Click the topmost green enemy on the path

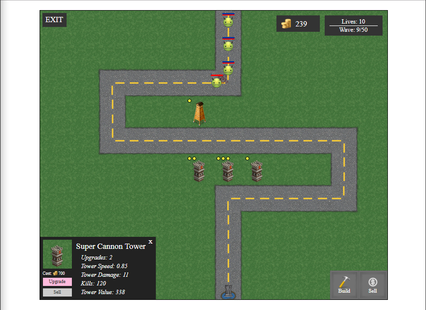228,22
